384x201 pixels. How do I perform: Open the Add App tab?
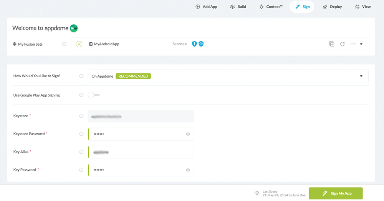[206, 7]
